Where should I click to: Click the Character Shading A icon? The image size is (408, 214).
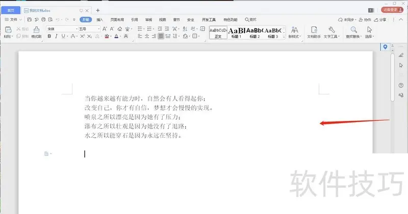126,36
